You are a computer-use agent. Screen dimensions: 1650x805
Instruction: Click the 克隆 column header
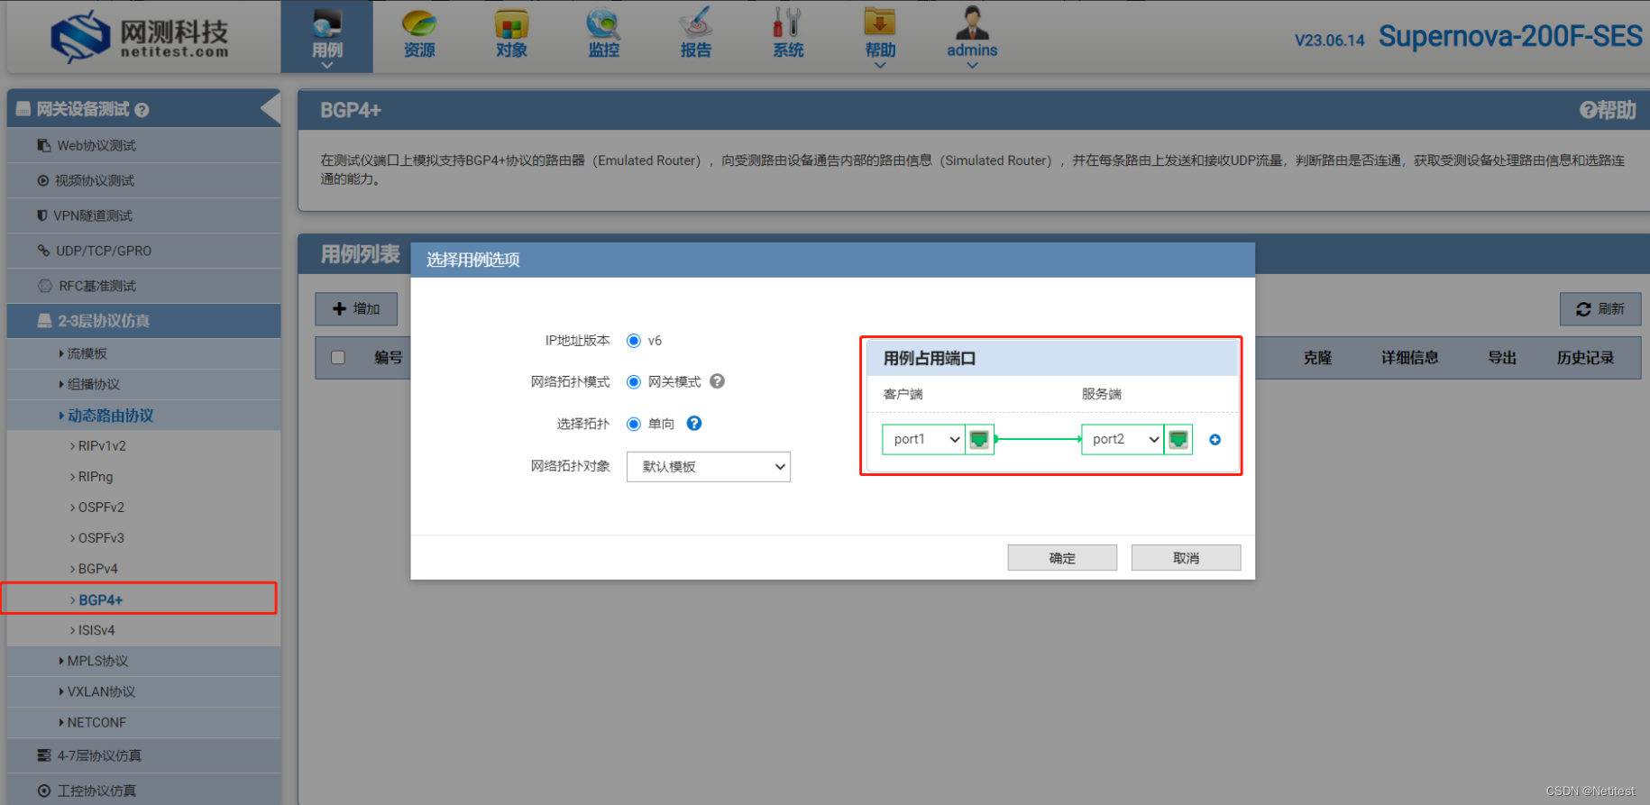coord(1317,358)
